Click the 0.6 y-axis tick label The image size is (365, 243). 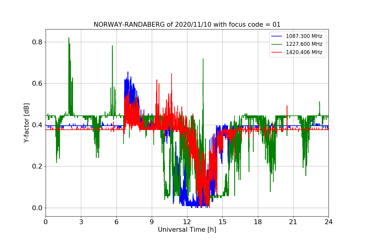pyautogui.click(x=37, y=84)
